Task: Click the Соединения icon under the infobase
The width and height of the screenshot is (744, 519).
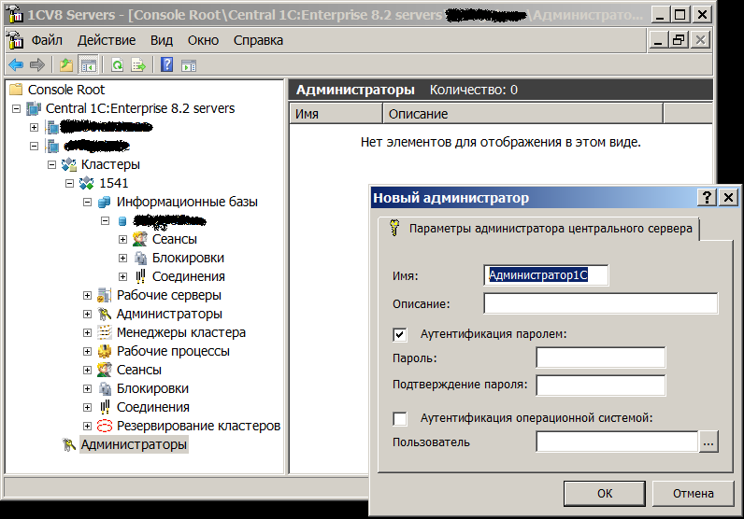Action: (140, 276)
